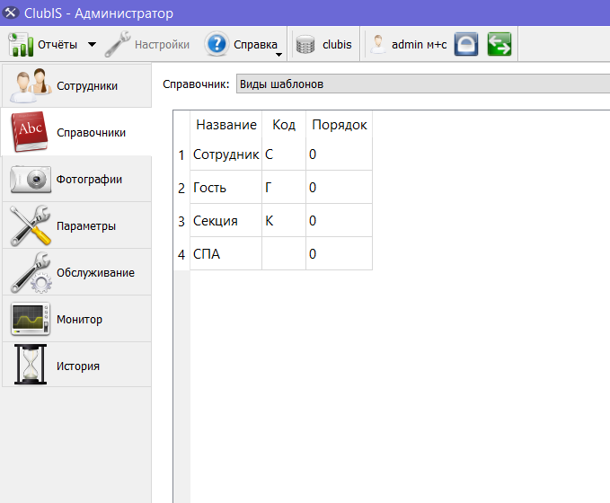Open the Обслуживание section

76,272
